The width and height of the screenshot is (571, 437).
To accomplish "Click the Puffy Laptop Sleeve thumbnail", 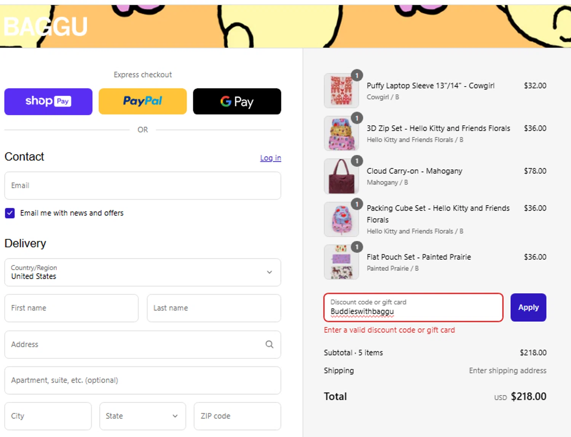I will [x=341, y=91].
